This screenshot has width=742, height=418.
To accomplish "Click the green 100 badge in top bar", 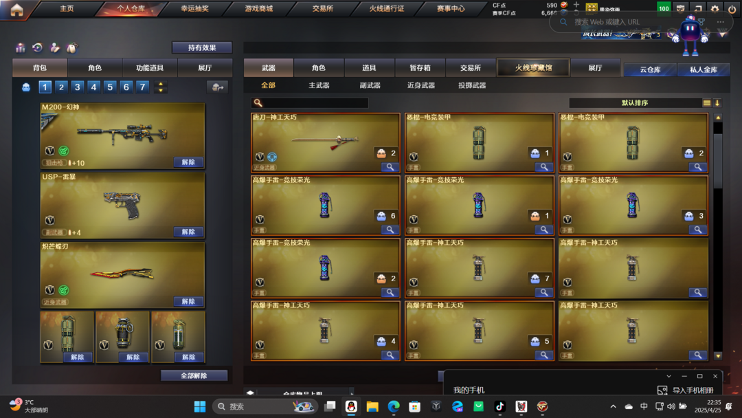I will [x=664, y=8].
